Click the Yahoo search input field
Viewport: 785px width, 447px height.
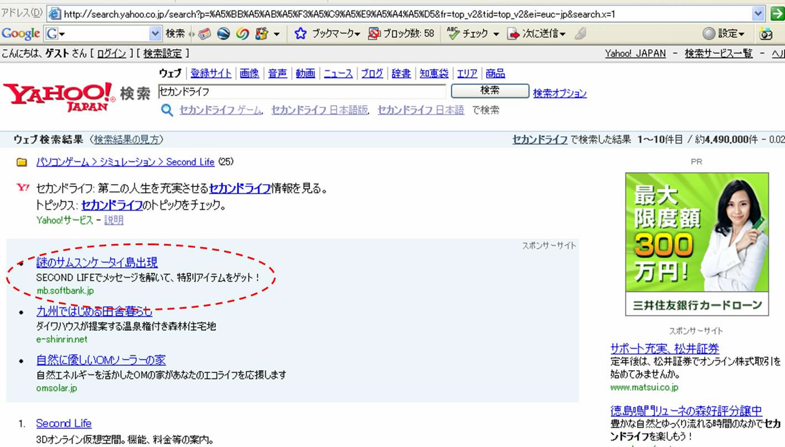302,91
